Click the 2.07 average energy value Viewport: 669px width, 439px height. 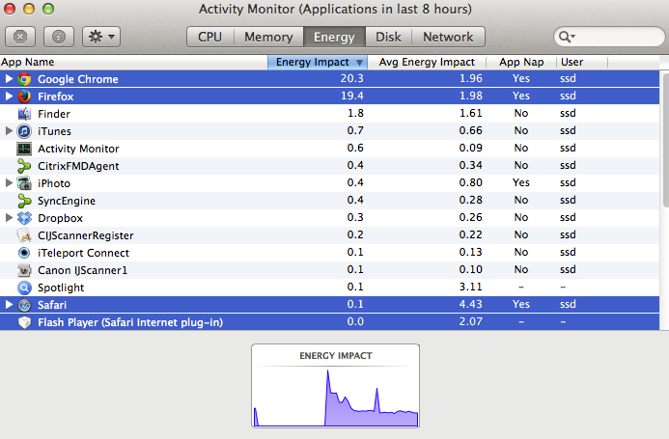coord(470,321)
